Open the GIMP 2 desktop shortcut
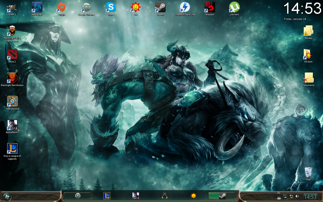This screenshot has width=323, height=202. [x=12, y=9]
